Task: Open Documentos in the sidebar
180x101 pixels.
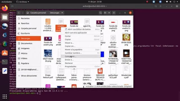Action: pos(28,43)
